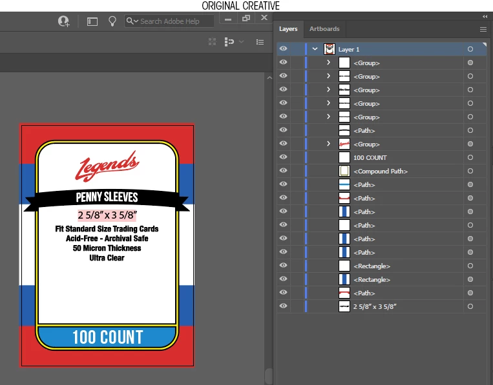Switch to the Layers tab
The image size is (493, 385).
[x=288, y=29]
